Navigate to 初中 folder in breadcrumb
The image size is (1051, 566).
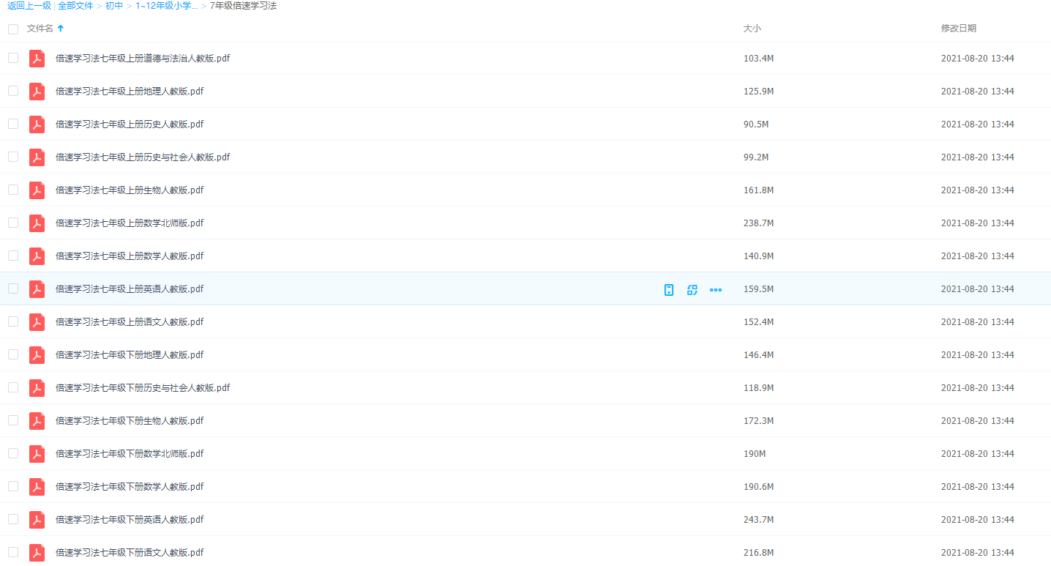coord(114,6)
